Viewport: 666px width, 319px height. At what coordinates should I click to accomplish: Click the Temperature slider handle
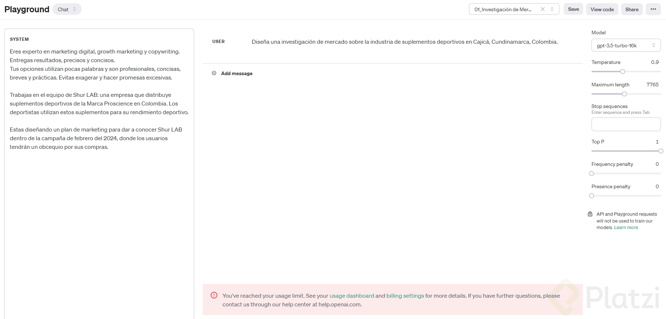pyautogui.click(x=623, y=72)
